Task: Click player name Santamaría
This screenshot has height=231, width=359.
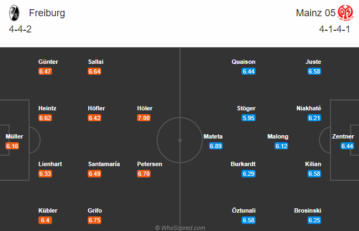Action: coord(104,164)
